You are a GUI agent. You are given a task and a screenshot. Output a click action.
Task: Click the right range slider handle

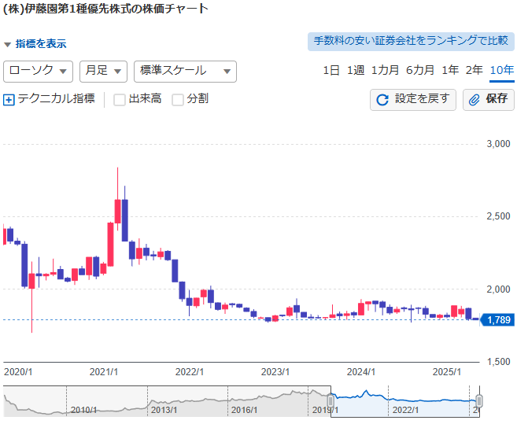pyautogui.click(x=478, y=401)
